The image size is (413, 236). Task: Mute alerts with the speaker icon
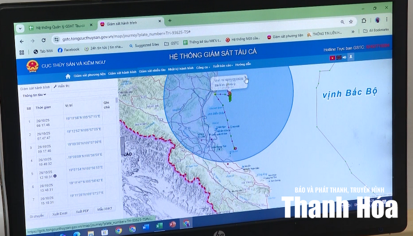coord(344,57)
